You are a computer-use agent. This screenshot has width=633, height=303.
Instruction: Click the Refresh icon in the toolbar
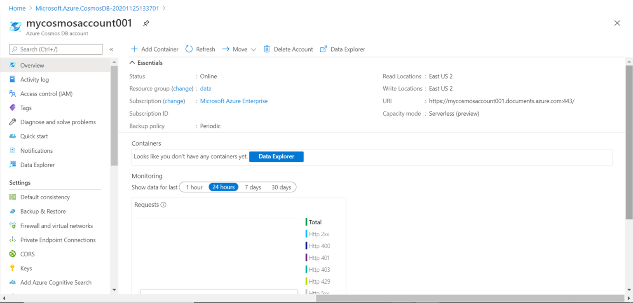189,49
